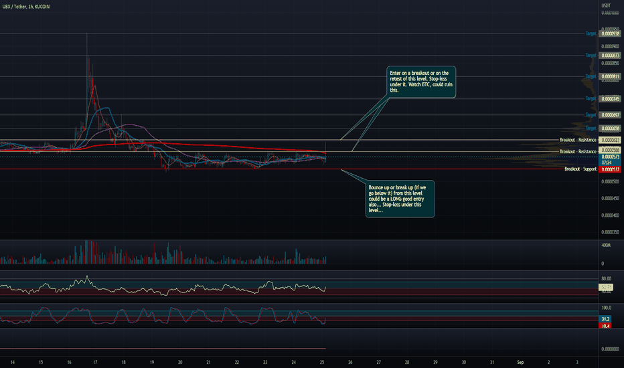The image size is (624, 368).
Task: Click the 0.0001000 price axis label
Action: 610,13
